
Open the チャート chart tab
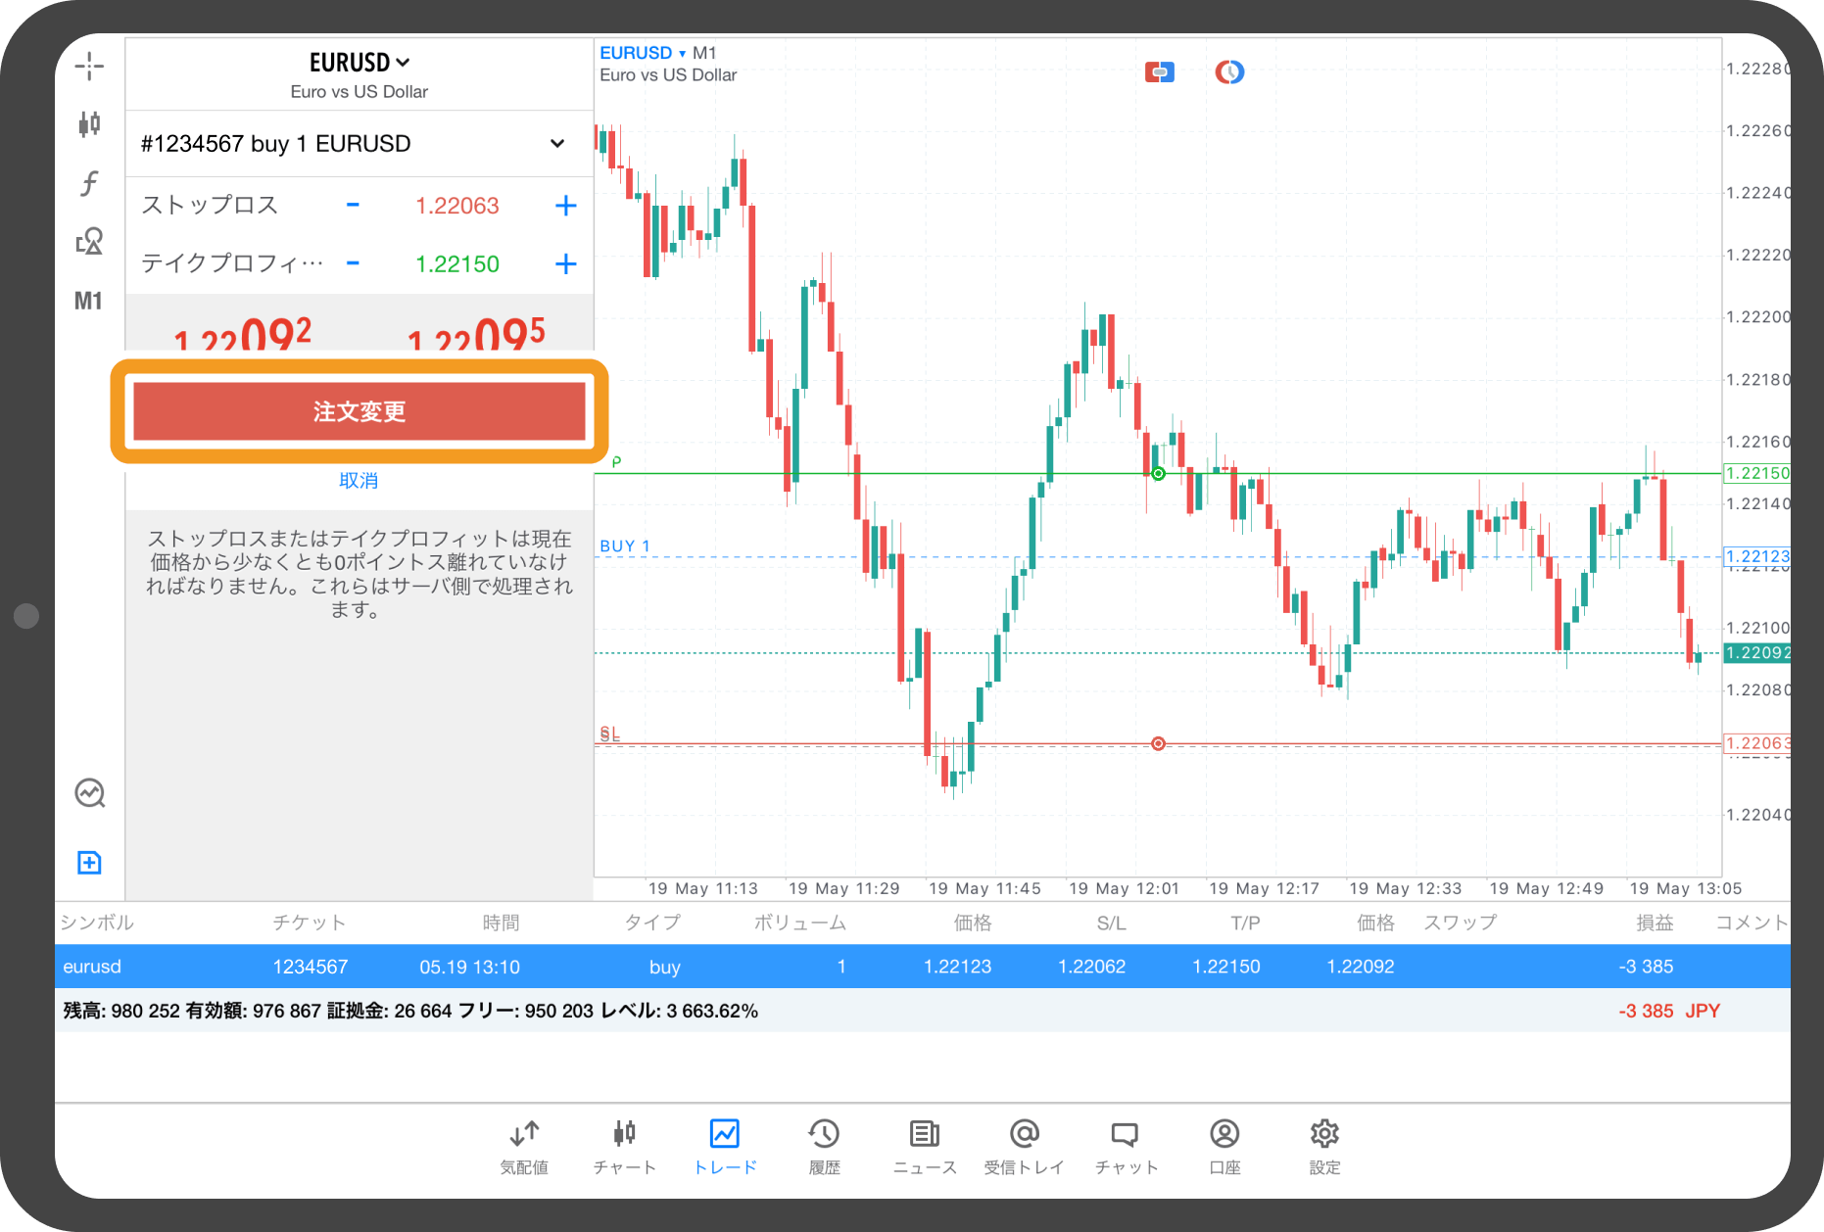point(624,1147)
